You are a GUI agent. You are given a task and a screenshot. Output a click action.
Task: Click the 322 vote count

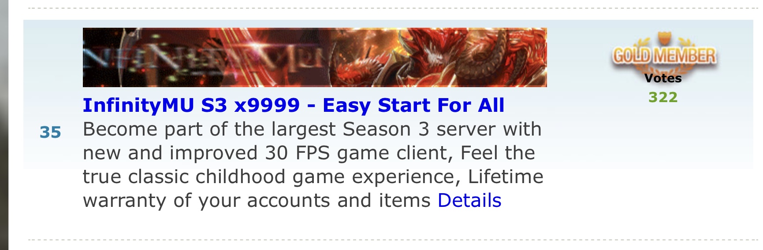pos(663,97)
